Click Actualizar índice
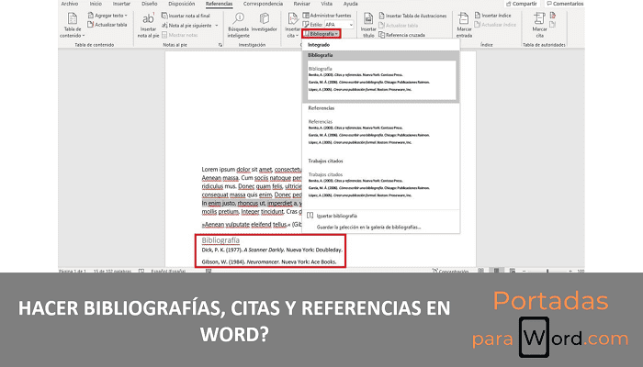The image size is (643, 367). pos(495,25)
